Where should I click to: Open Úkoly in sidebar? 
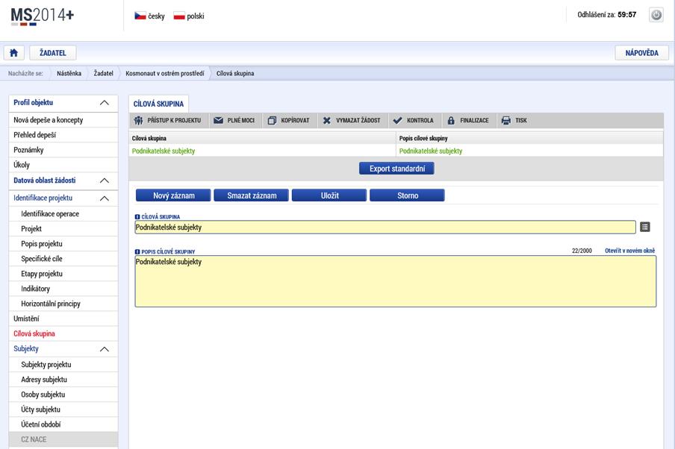coord(63,165)
